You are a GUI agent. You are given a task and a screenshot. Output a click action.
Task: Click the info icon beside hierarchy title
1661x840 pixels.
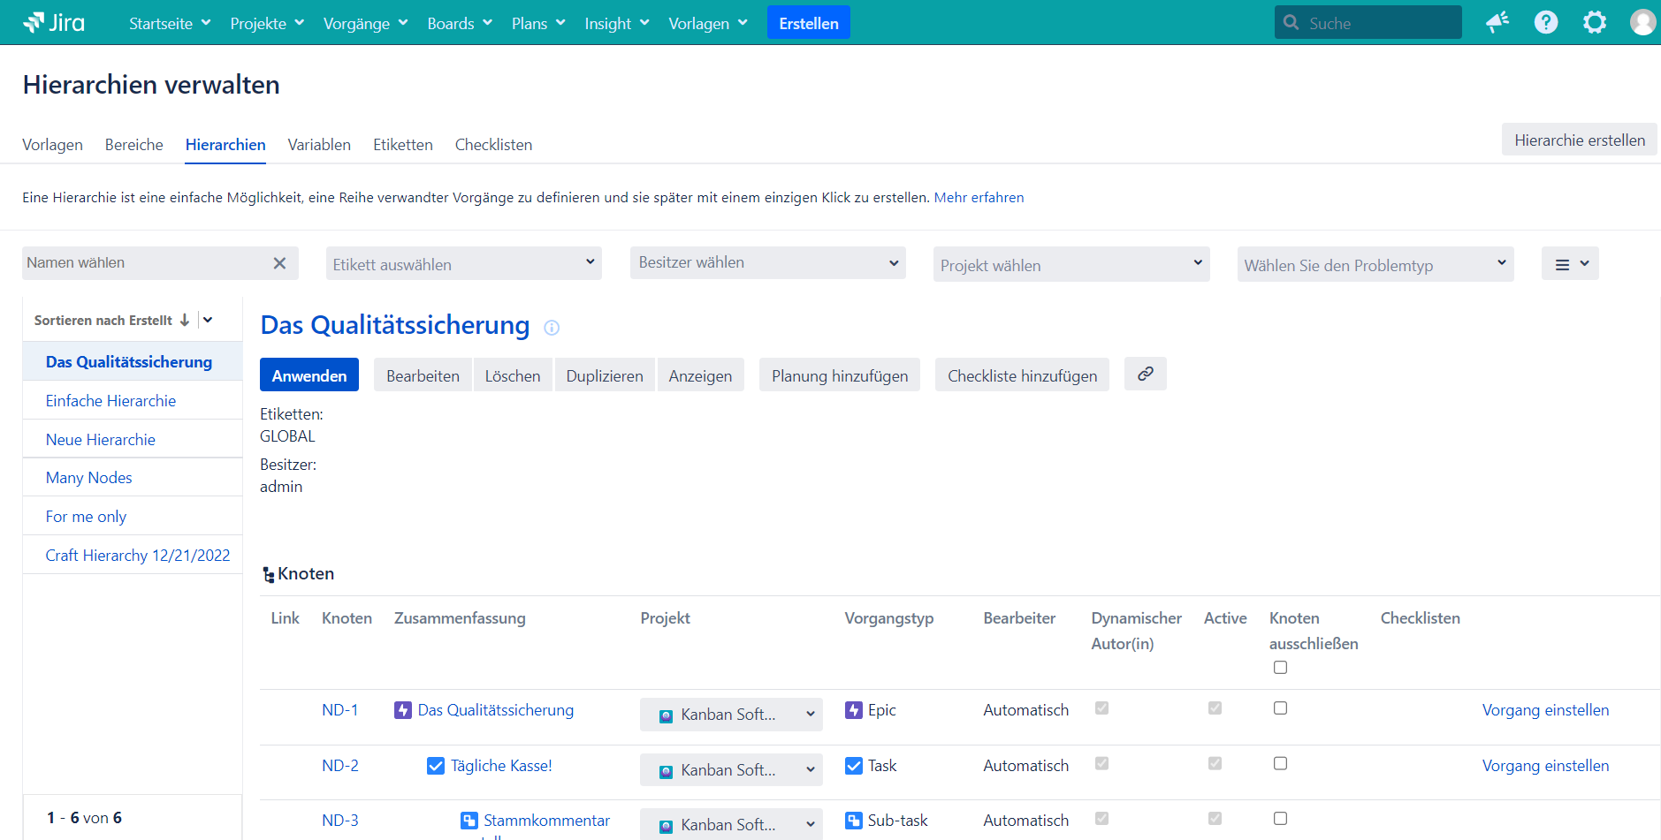coord(552,328)
